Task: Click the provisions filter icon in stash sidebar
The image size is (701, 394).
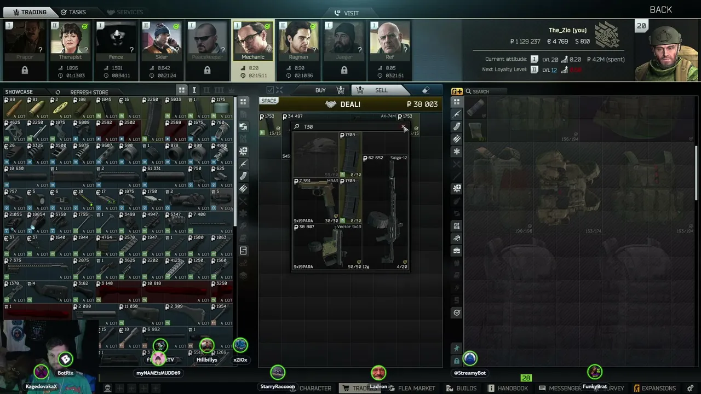Action: click(457, 225)
